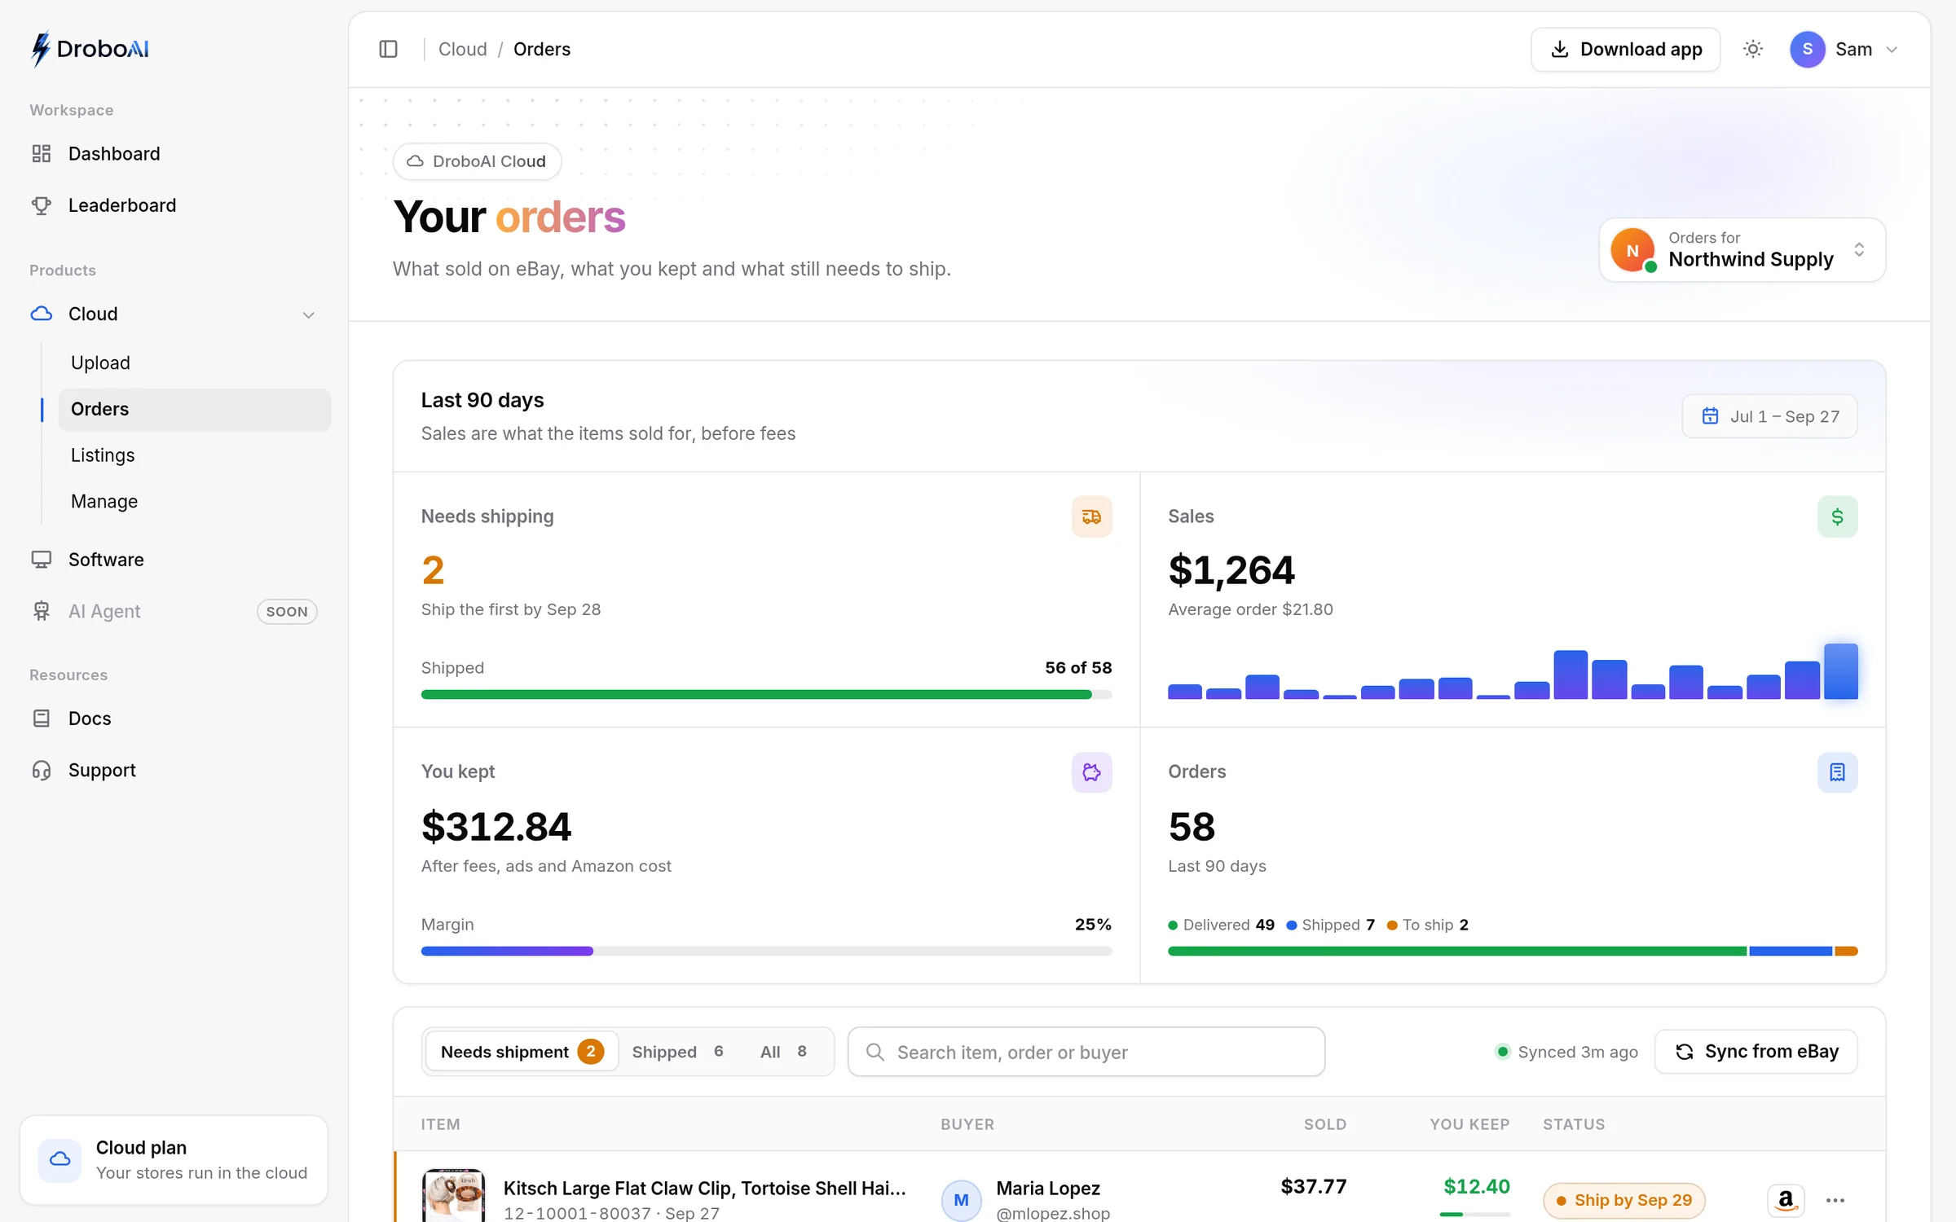Click the Ship by Sep 29 status badge
This screenshot has height=1222, width=1956.
1624,1200
